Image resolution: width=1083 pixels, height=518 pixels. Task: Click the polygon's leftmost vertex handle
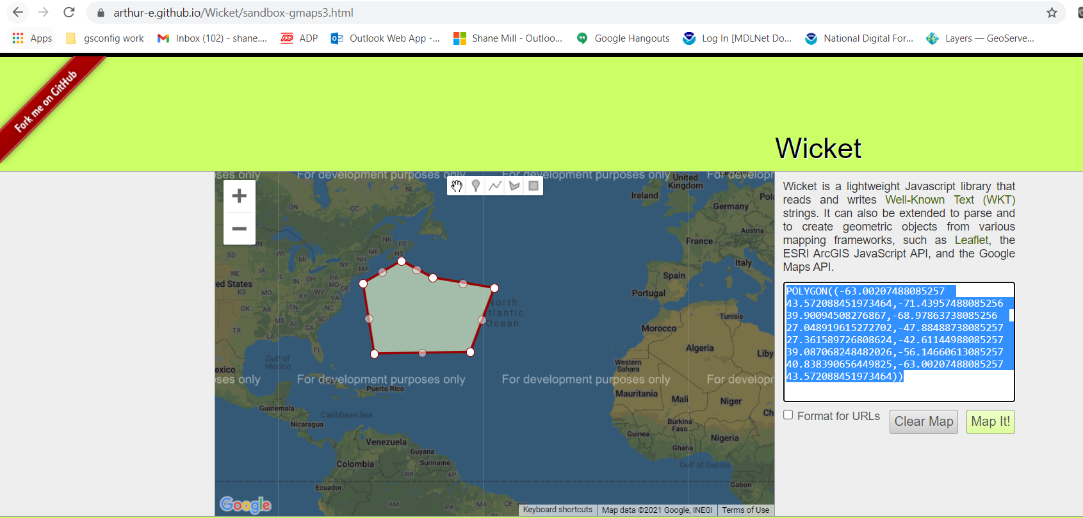click(363, 284)
